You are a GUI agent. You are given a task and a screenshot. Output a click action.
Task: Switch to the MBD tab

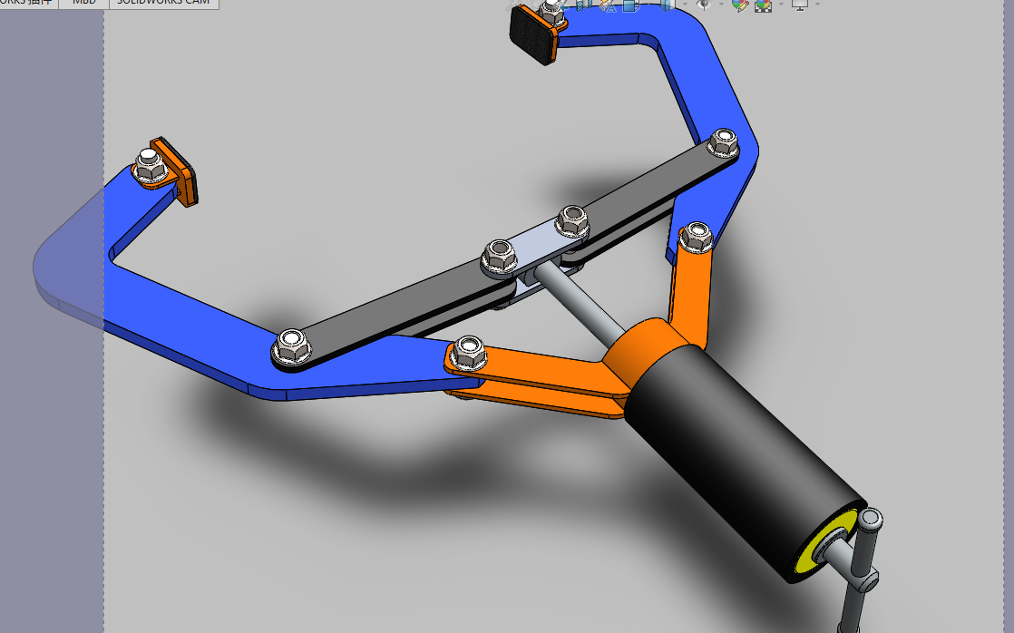pos(84,4)
